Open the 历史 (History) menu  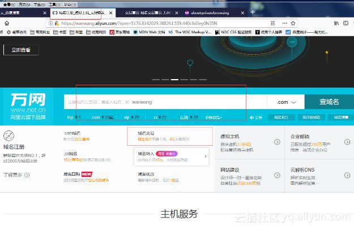click(24, 5)
